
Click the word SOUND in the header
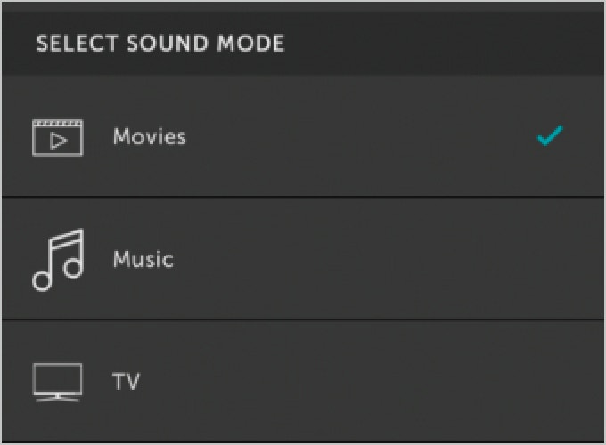coord(168,43)
